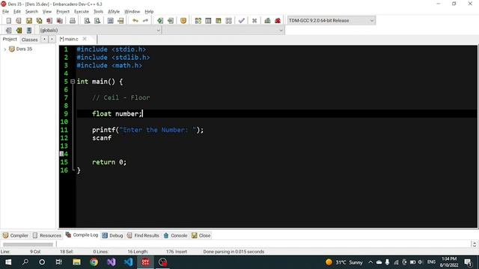Screen dimensions: 479x269
Task: Switch to the Project panel tab
Action: [x=10, y=40]
